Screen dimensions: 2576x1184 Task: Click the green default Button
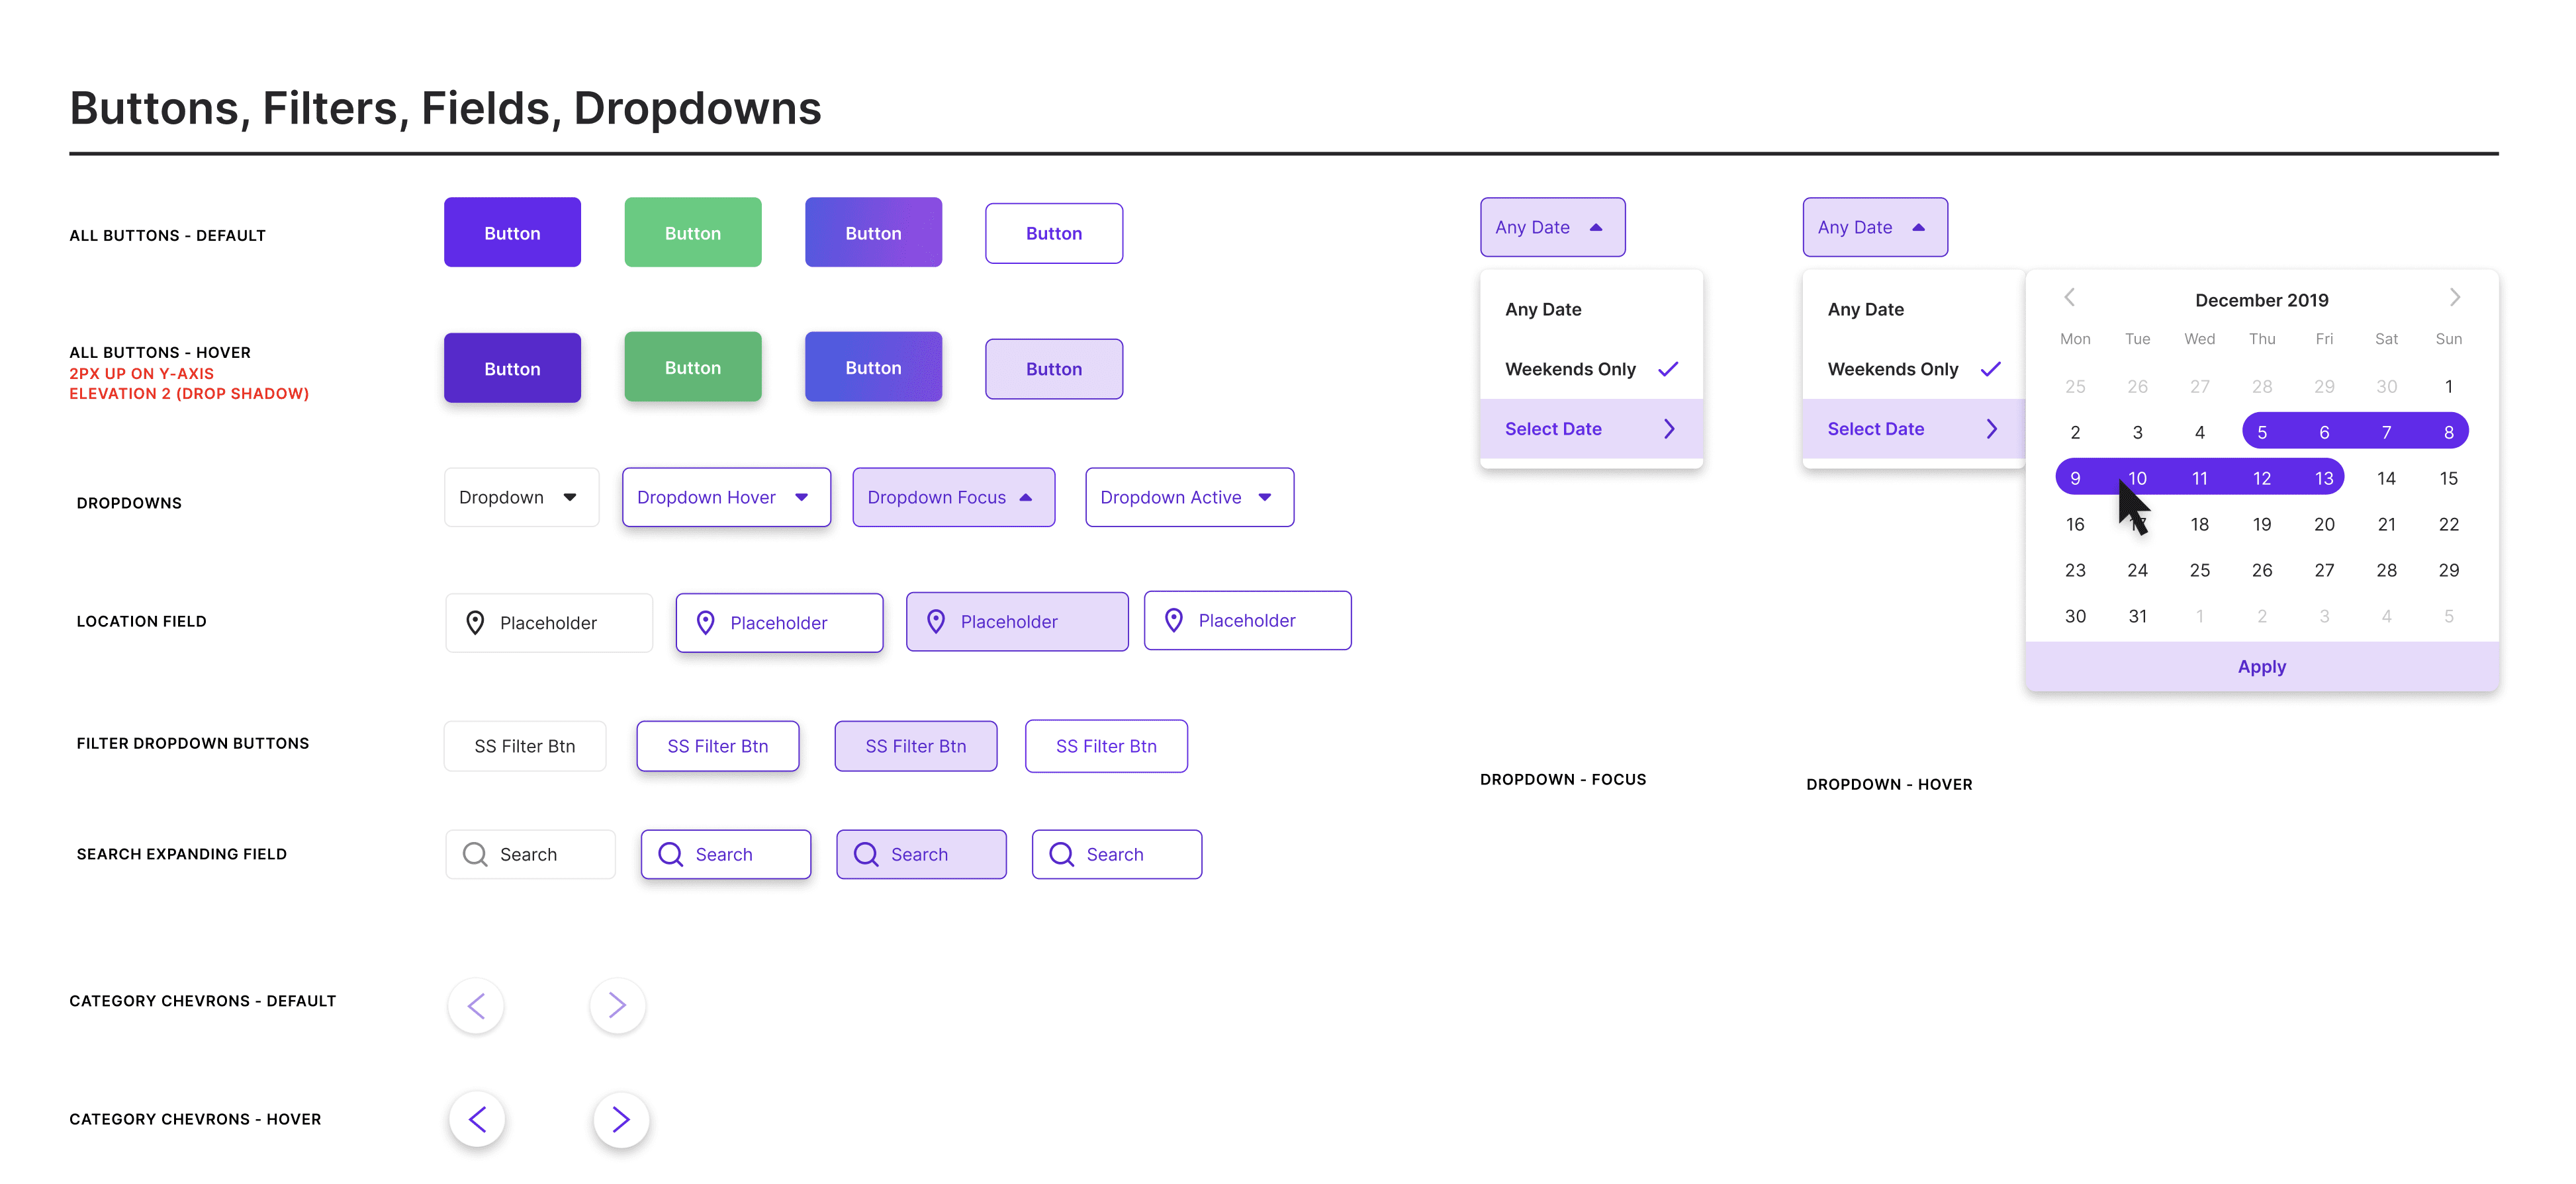tap(692, 233)
